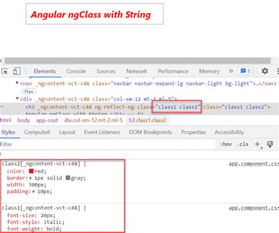Screen dimensions: 279x233
Task: Open the Performance tab
Action: [173, 71]
